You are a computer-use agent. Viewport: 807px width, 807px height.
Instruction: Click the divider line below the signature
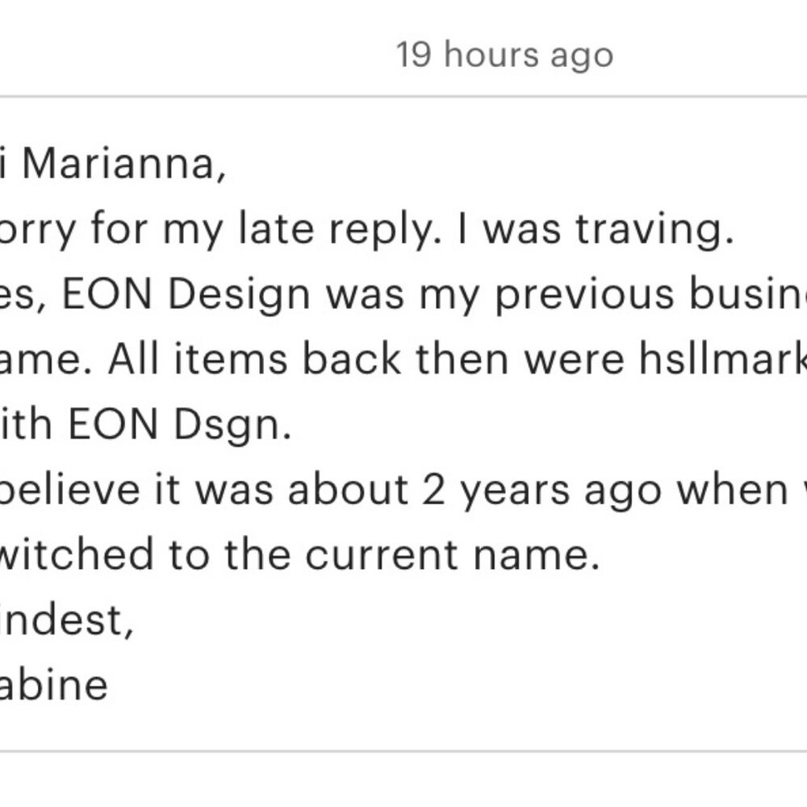[403, 751]
